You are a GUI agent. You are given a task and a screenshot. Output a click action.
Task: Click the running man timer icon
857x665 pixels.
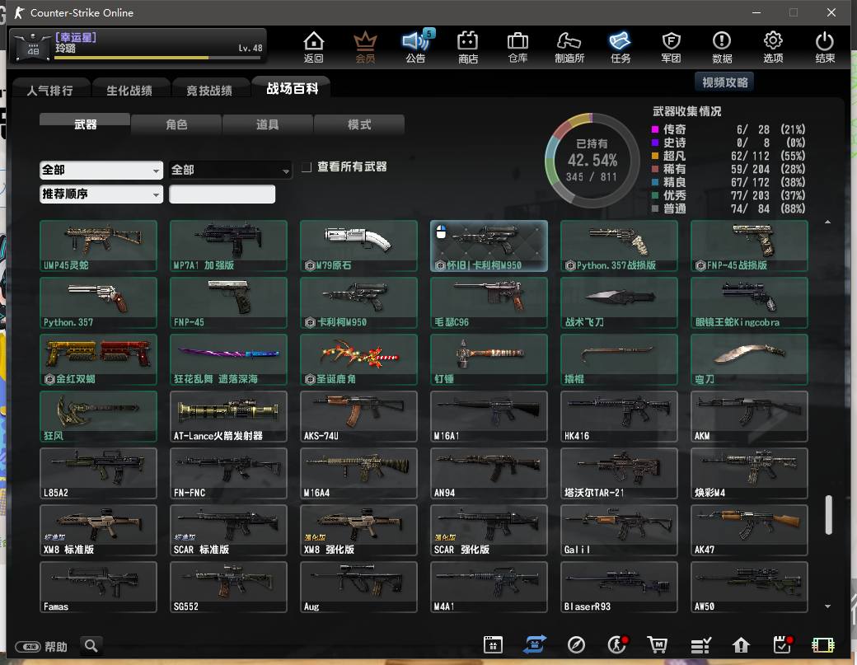click(x=617, y=644)
